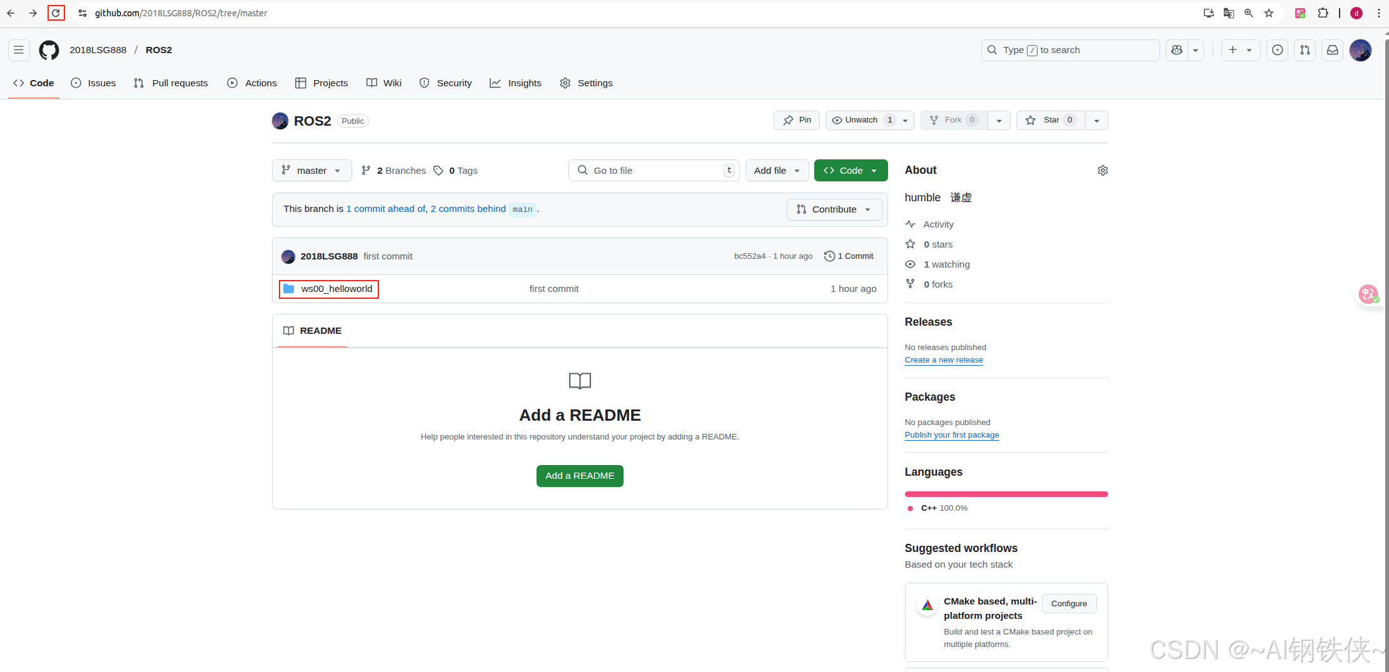Reload the page with the refresh icon
1389x672 pixels.
[56, 13]
